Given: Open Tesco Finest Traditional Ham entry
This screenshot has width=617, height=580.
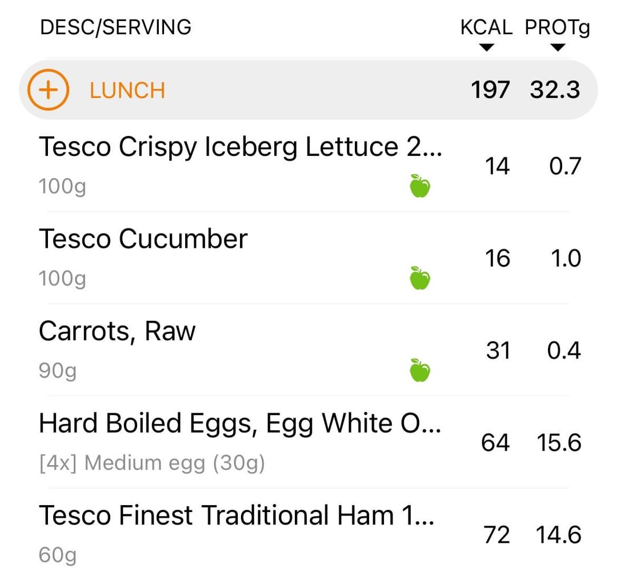Looking at the screenshot, I should pyautogui.click(x=308, y=534).
